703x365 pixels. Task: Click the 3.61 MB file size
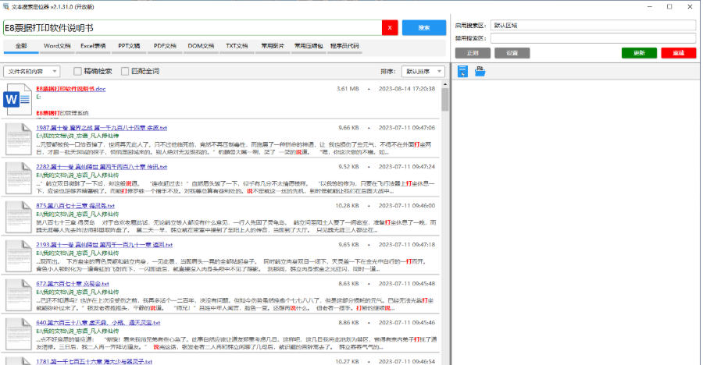pyautogui.click(x=348, y=89)
